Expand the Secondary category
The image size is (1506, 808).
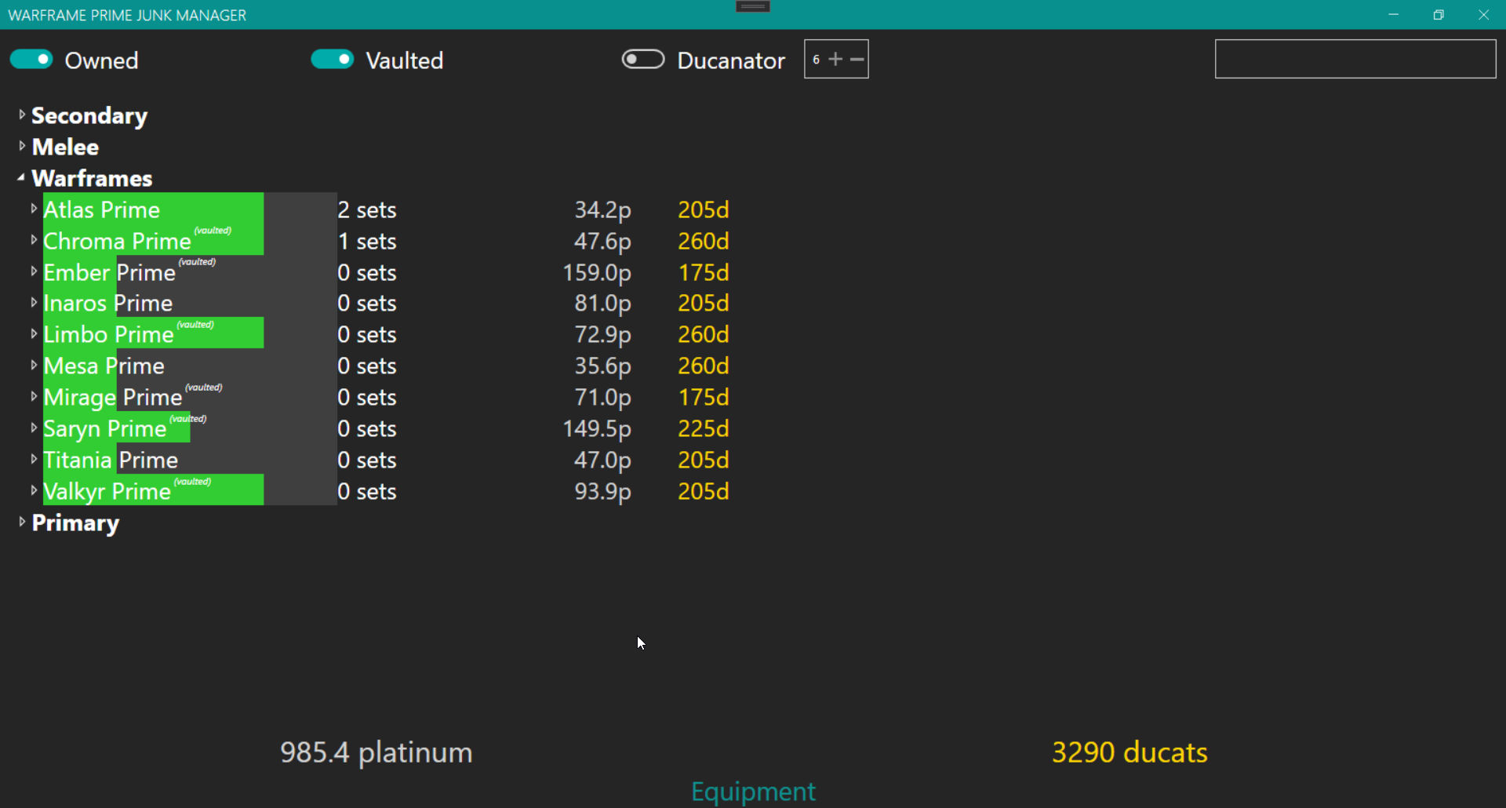(22, 115)
